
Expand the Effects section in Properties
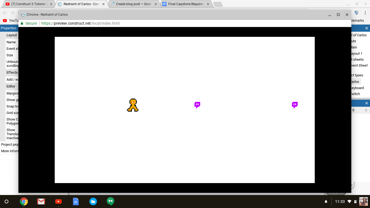[12, 73]
